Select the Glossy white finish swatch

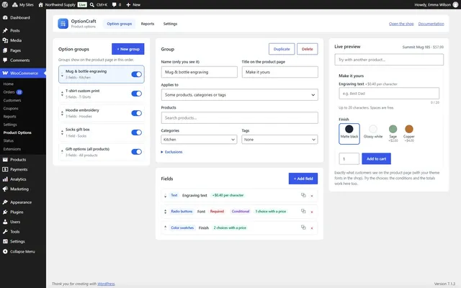pyautogui.click(x=373, y=132)
